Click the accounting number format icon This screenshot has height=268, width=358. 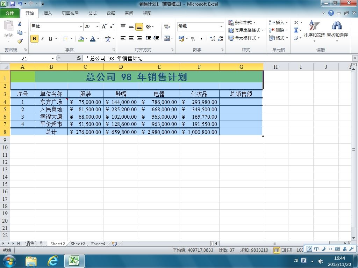point(181,39)
